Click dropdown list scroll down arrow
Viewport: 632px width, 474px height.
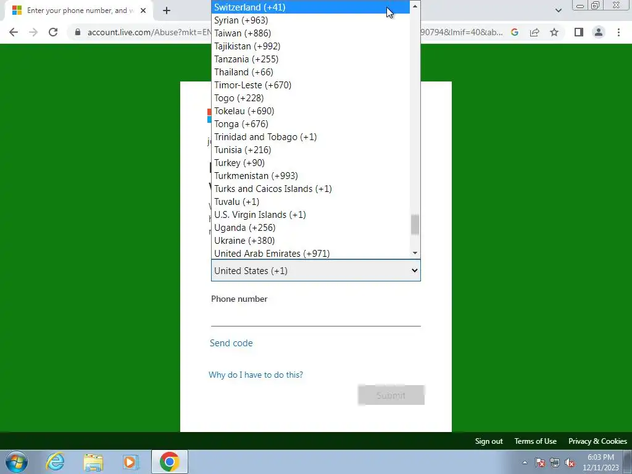(x=415, y=253)
